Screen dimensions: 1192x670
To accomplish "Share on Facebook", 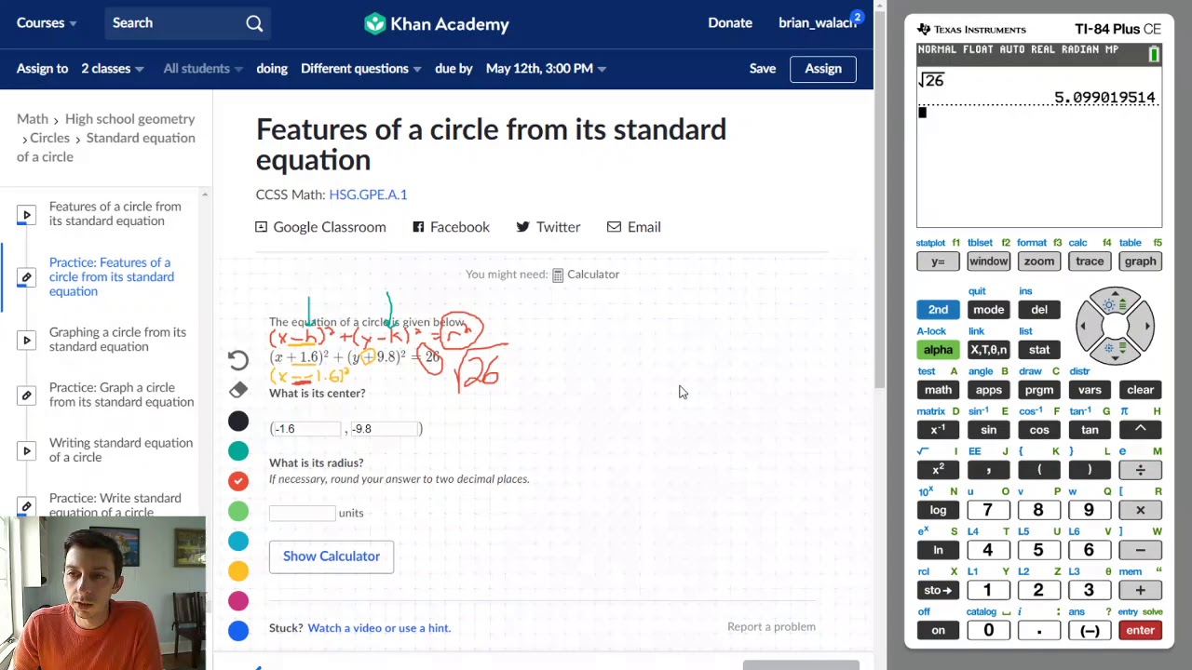I will point(451,227).
